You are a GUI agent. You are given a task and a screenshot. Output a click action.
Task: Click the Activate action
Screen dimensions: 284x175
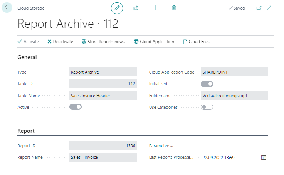coord(28,42)
